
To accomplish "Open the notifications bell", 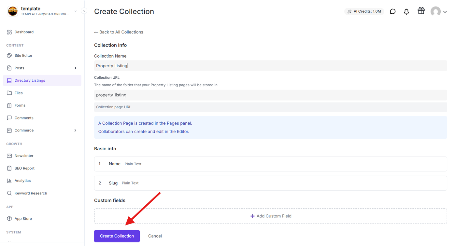I will pyautogui.click(x=406, y=11).
